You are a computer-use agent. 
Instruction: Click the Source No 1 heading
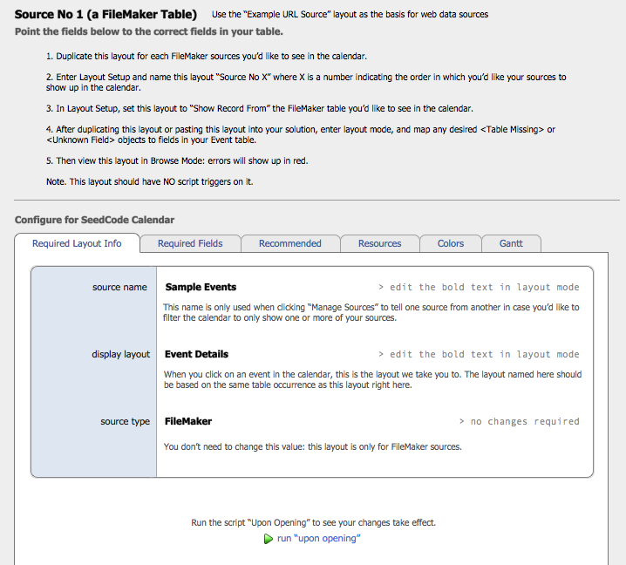pyautogui.click(x=105, y=14)
